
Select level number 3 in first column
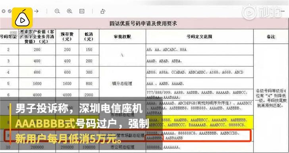pyautogui.click(x=8, y=61)
